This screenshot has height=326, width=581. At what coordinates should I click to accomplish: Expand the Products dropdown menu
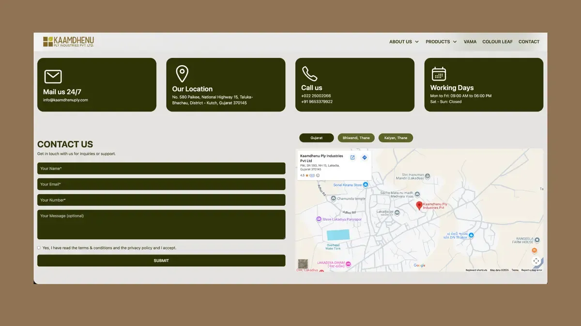click(x=441, y=42)
